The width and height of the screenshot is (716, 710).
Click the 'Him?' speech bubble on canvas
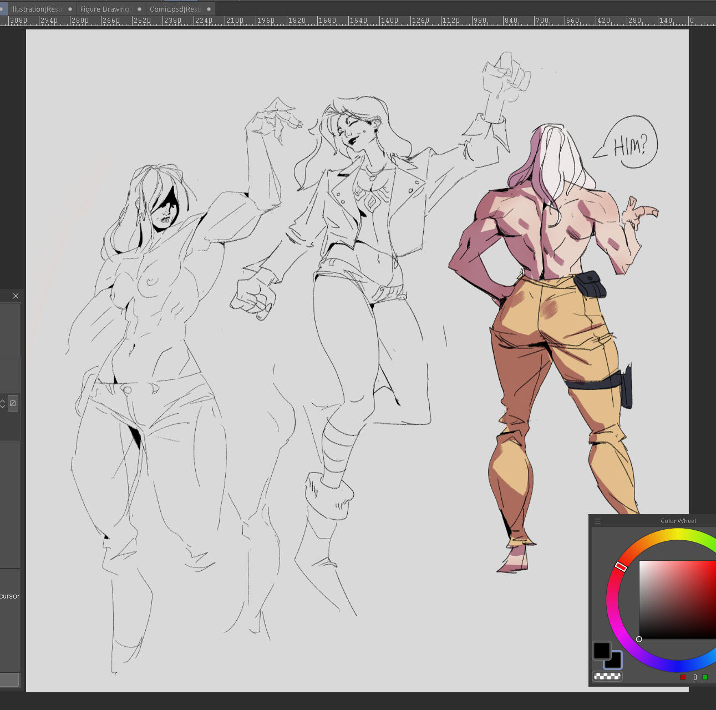[x=631, y=144]
